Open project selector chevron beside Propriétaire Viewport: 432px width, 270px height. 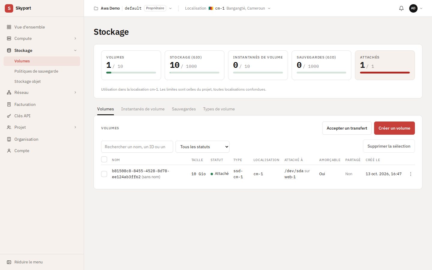point(170,8)
